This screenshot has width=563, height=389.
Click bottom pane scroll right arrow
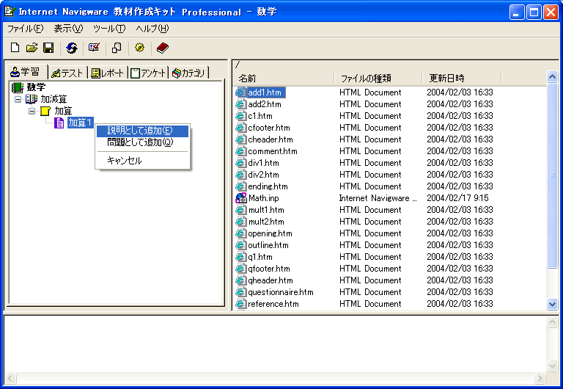pos(540,378)
